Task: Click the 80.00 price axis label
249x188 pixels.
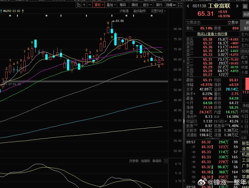Action: (x=177, y=29)
